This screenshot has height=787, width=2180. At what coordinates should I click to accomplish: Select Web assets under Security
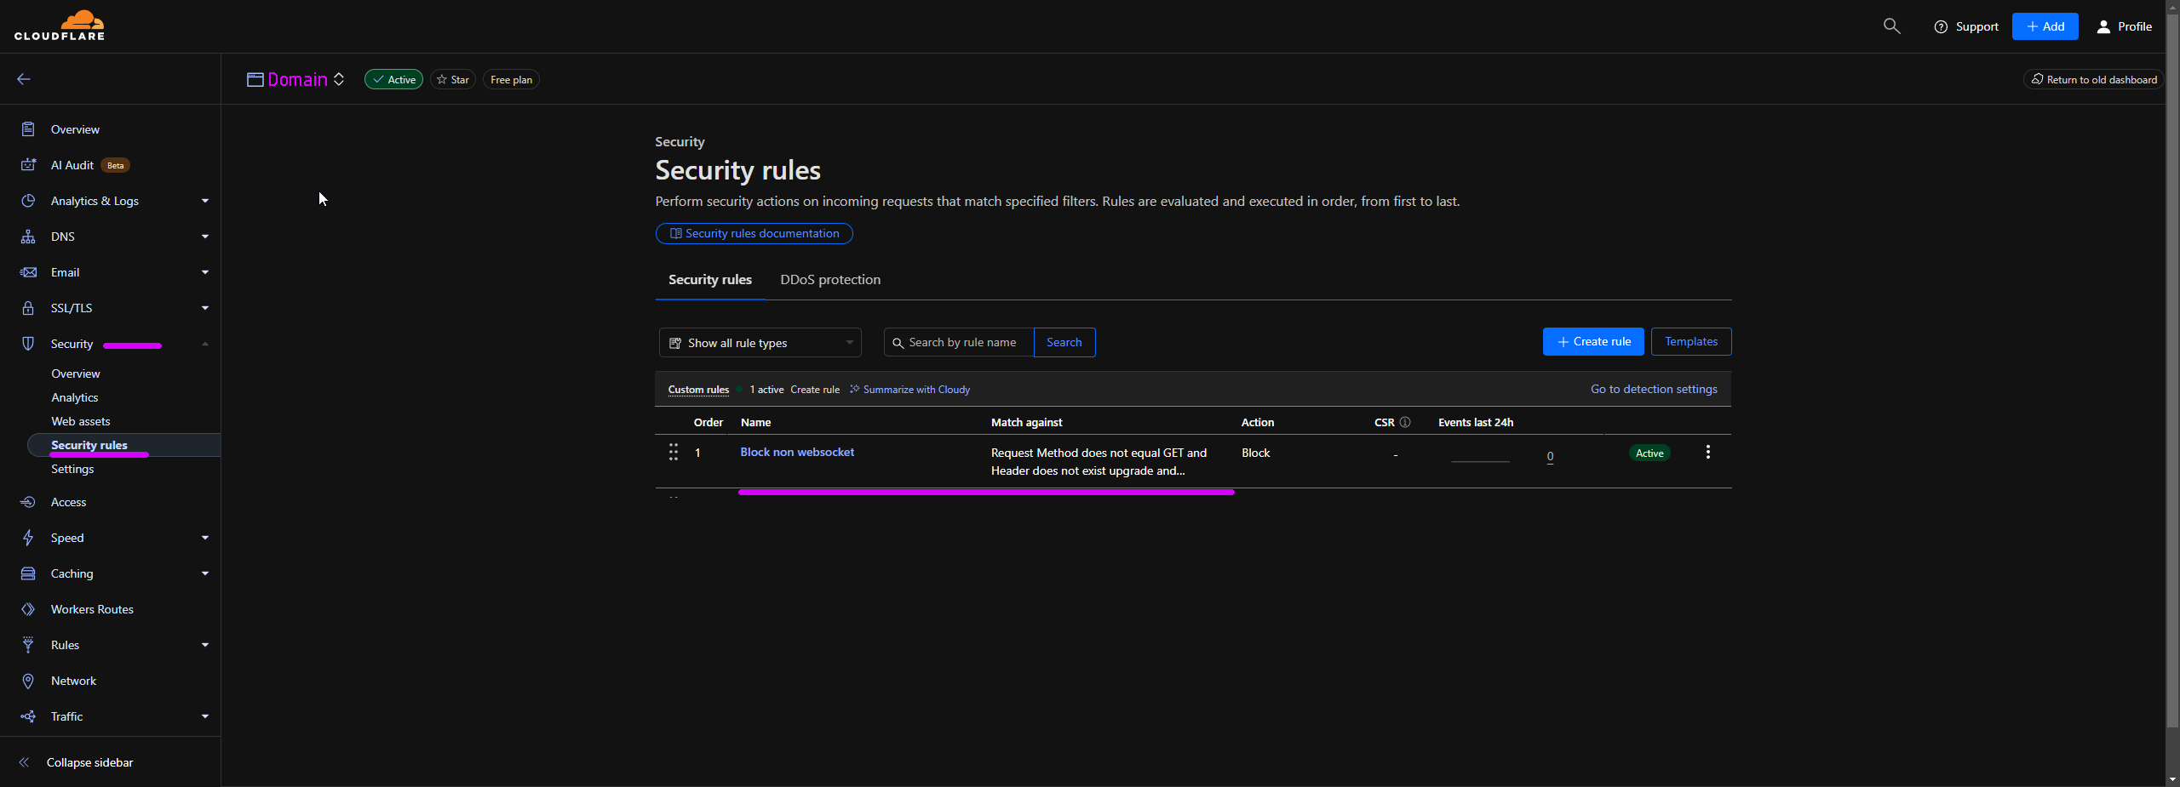(81, 421)
